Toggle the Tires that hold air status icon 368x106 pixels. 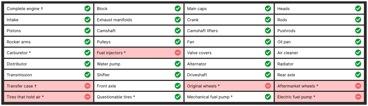coord(88,97)
